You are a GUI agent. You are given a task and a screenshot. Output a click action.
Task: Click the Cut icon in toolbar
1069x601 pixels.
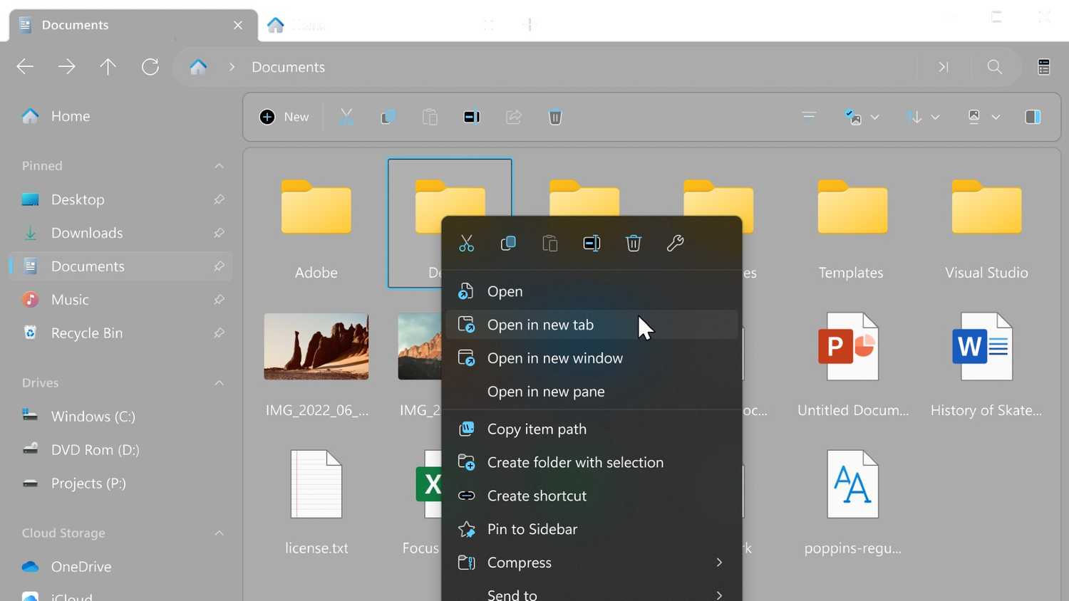pyautogui.click(x=346, y=117)
